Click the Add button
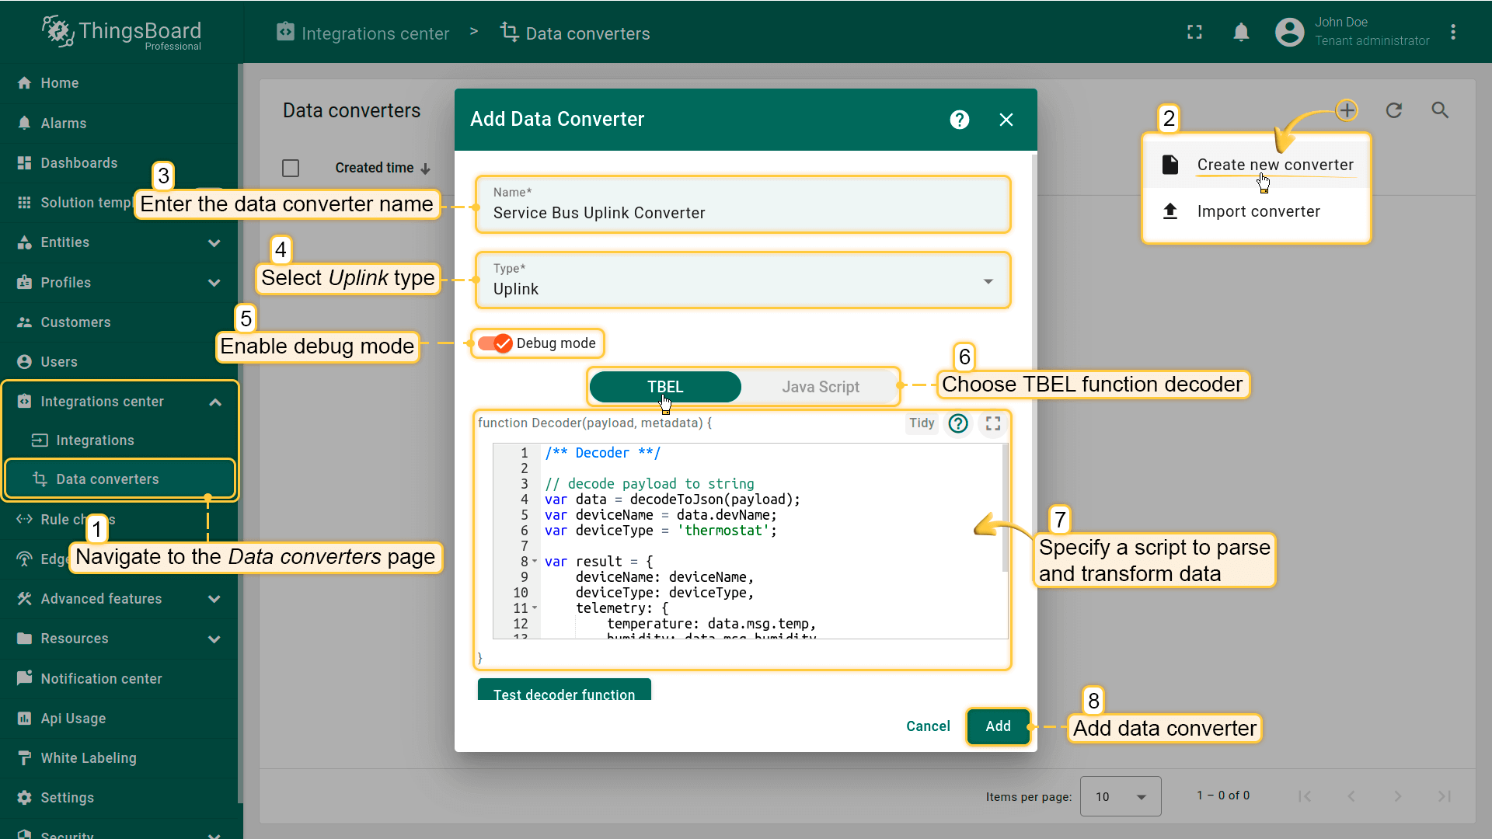Image resolution: width=1492 pixels, height=839 pixels. 998,726
